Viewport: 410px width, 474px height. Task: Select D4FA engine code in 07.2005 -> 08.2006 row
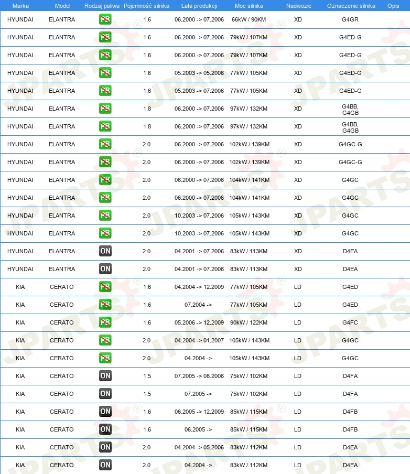[x=350, y=376]
